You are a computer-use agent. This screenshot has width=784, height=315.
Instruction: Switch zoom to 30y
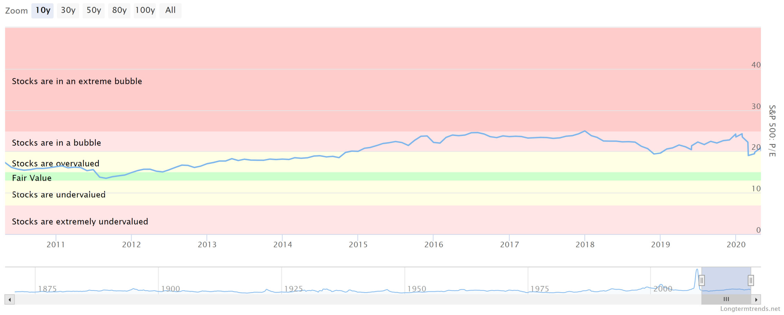(68, 10)
